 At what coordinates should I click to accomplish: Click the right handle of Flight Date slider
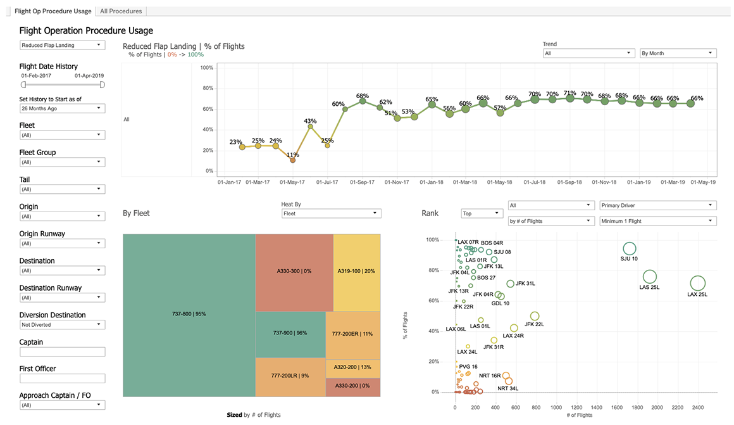click(x=103, y=84)
